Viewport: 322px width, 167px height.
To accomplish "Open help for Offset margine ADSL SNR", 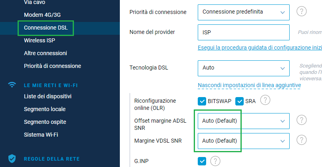I will click(x=302, y=120).
